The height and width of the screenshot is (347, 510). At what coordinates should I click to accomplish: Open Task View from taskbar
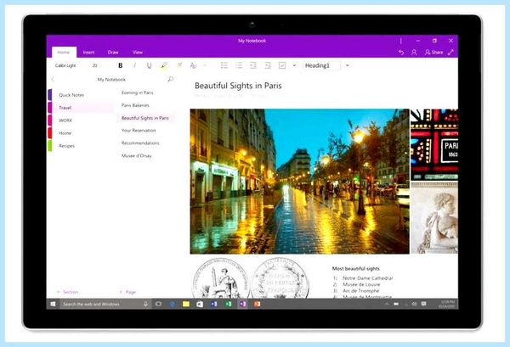(x=158, y=304)
